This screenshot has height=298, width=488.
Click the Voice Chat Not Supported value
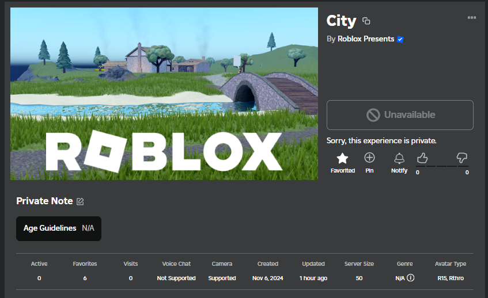(176, 278)
